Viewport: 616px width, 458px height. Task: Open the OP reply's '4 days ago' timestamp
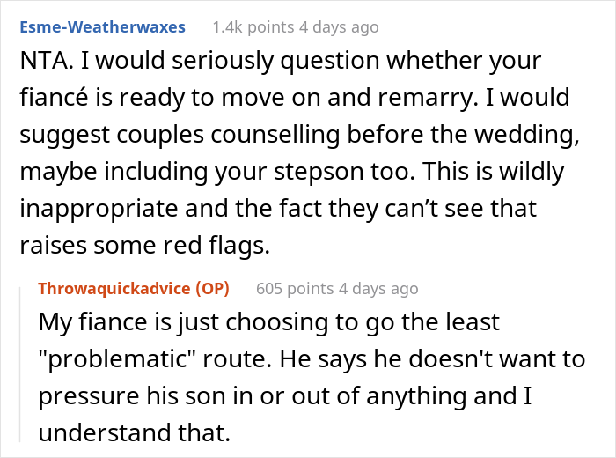(x=378, y=289)
